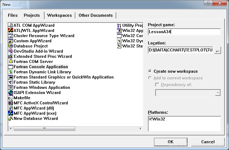Click the browse location ellipsis button
This screenshot has width=229, height=150.
[218, 50]
